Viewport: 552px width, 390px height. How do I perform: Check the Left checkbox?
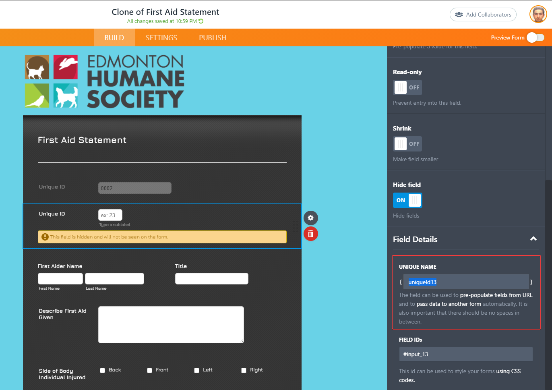(x=196, y=370)
